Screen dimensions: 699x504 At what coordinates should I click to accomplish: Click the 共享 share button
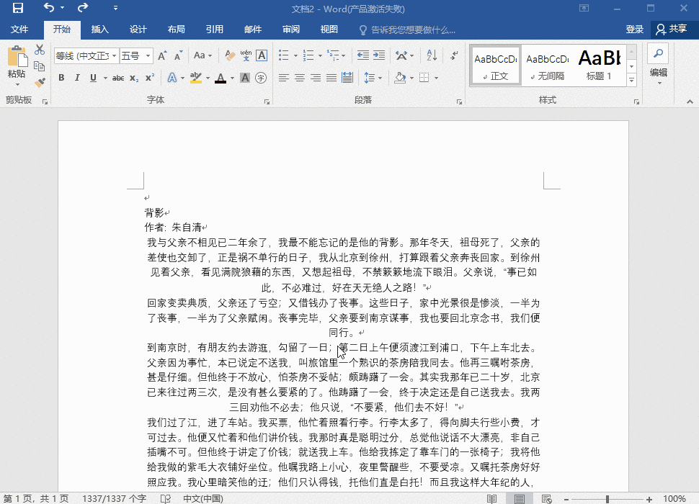pyautogui.click(x=675, y=29)
